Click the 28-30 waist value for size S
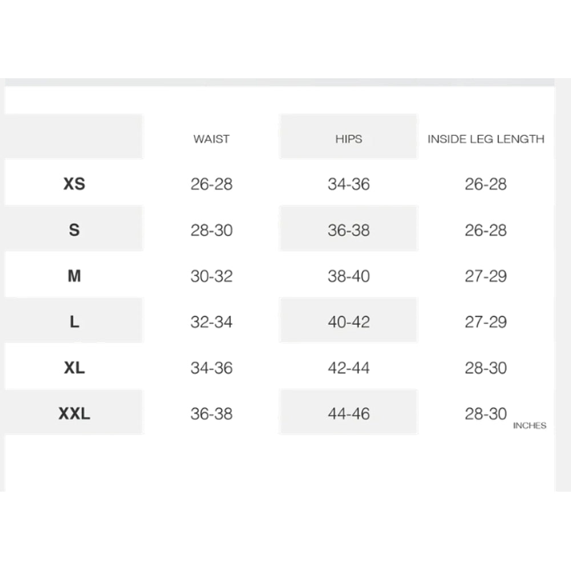 point(211,230)
